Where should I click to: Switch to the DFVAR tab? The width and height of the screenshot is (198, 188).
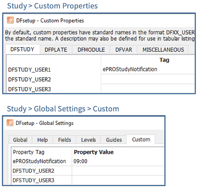click(124, 50)
